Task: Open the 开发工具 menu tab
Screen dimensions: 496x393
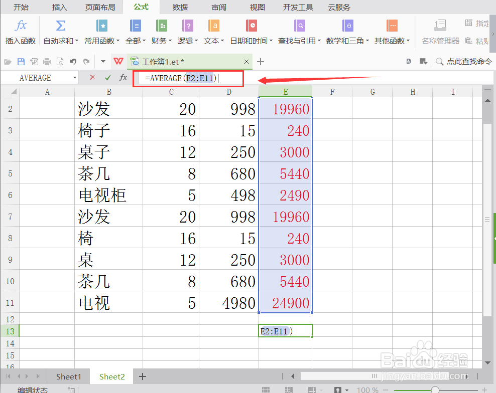Action: tap(298, 7)
